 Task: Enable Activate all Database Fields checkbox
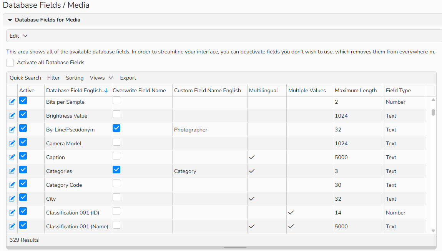pyautogui.click(x=10, y=63)
